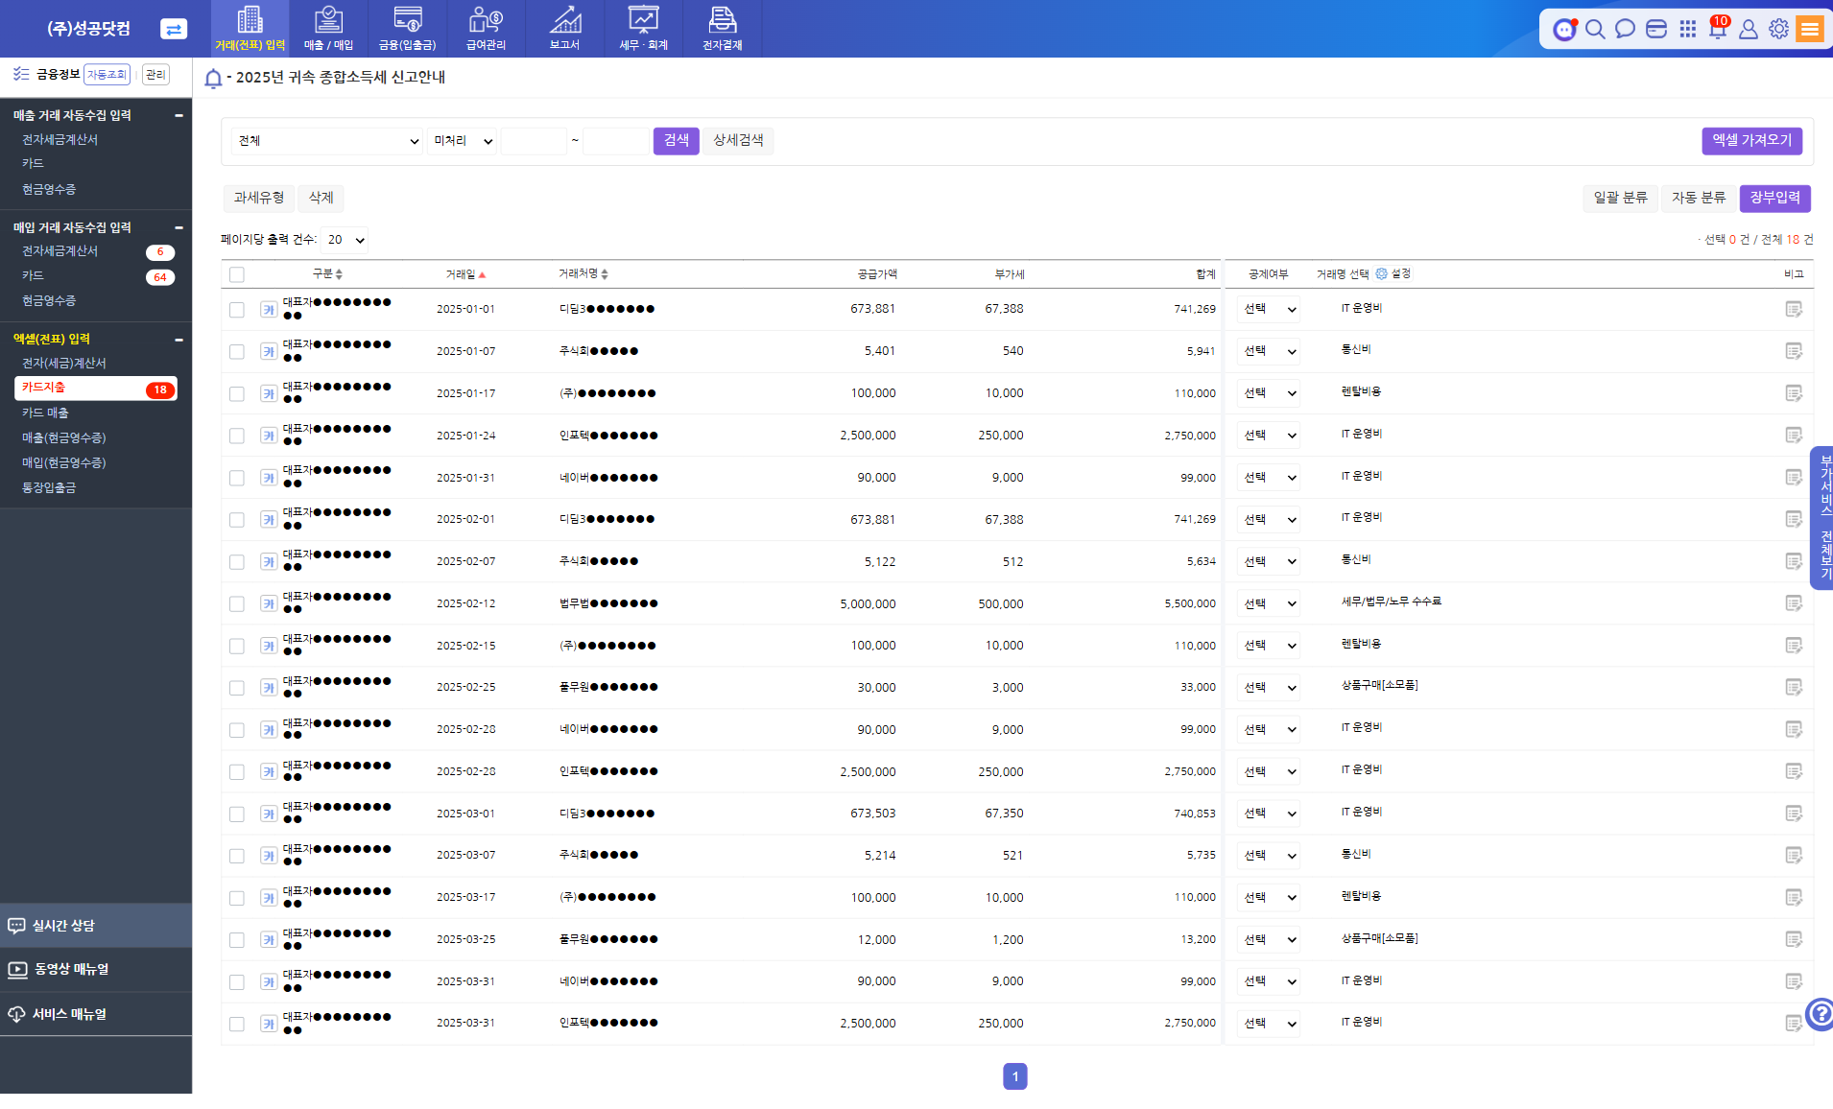Viewport: 1833px width, 1109px height.
Task: Open the 금융(입출금) top menu
Action: (407, 29)
